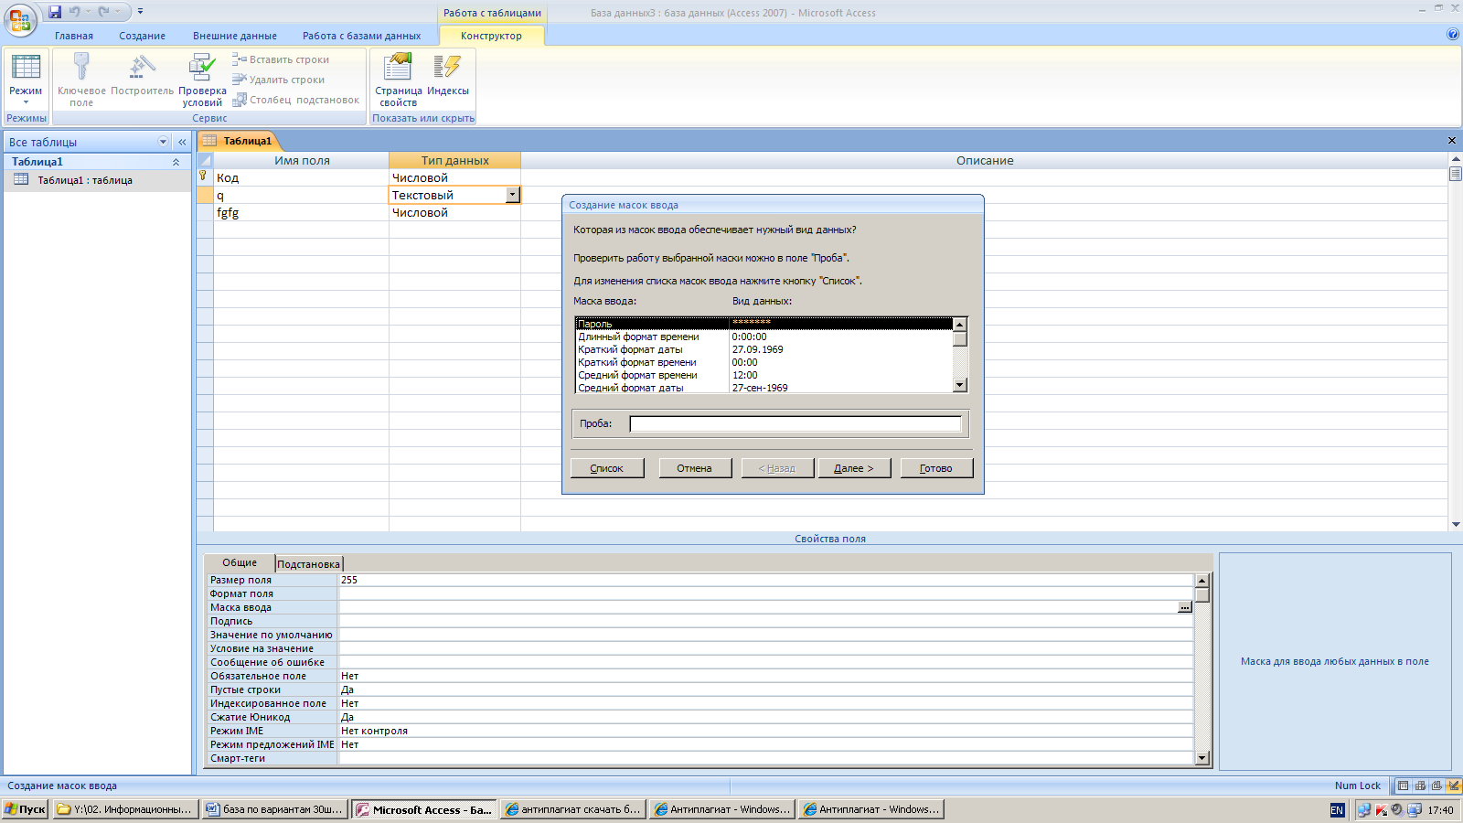Select the Код field name cell
Screen dimensions: 1463x823
(x=302, y=177)
